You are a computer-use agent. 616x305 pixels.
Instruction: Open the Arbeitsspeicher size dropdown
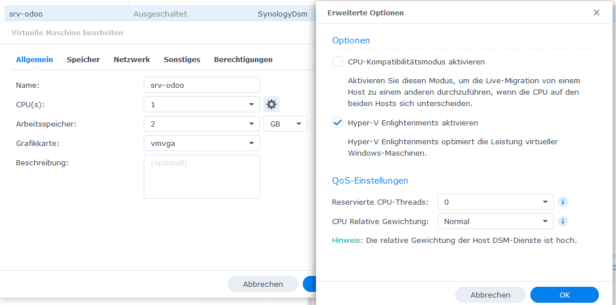pyautogui.click(x=202, y=124)
